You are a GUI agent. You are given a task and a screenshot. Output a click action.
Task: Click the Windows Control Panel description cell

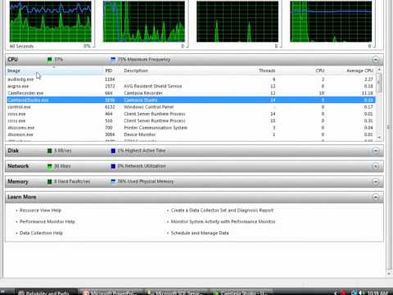point(148,107)
